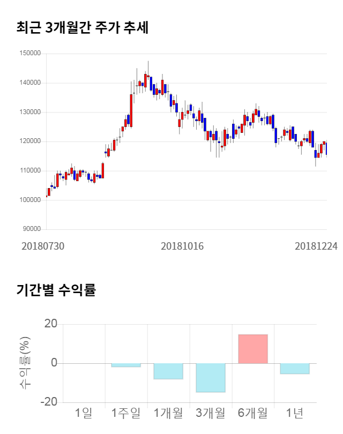The height and width of the screenshot is (434, 343).
Task: Click the 20180730 date label
Action: coord(42,246)
